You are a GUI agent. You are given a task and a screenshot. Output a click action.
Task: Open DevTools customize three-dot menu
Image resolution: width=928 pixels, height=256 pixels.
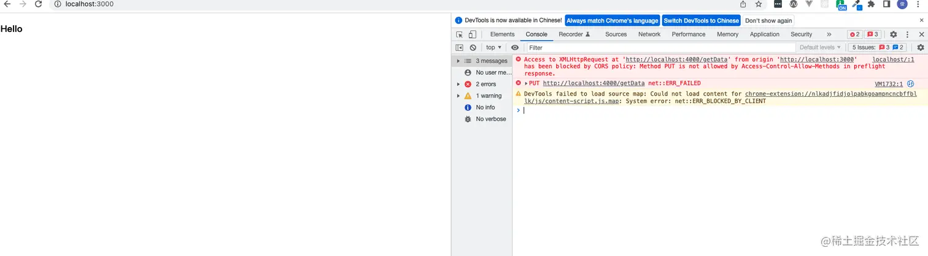tap(907, 34)
